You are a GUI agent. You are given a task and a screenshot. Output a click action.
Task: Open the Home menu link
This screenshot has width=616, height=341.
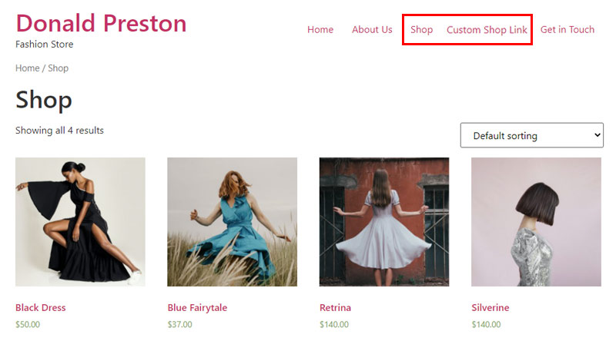pyautogui.click(x=320, y=30)
